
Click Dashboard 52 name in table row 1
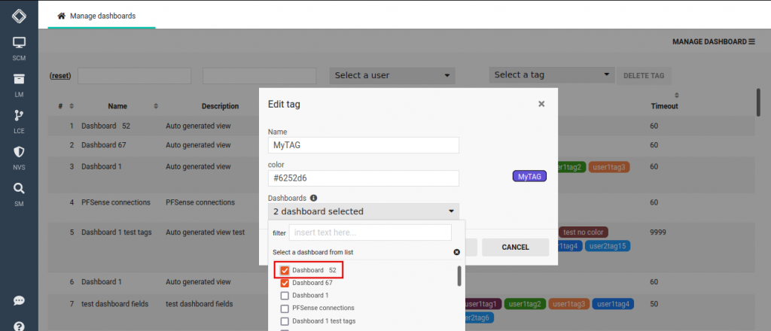pyautogui.click(x=105, y=126)
